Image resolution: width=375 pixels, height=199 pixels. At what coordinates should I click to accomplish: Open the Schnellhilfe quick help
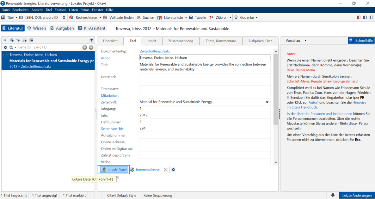pyautogui.click(x=361, y=41)
